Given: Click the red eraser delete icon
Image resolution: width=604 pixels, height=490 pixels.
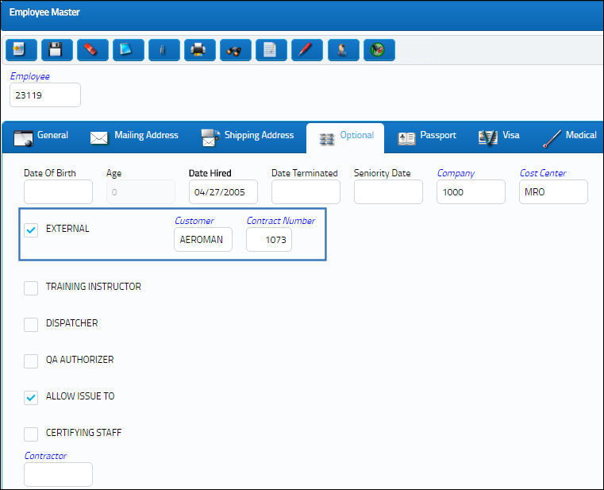Looking at the screenshot, I should point(92,50).
